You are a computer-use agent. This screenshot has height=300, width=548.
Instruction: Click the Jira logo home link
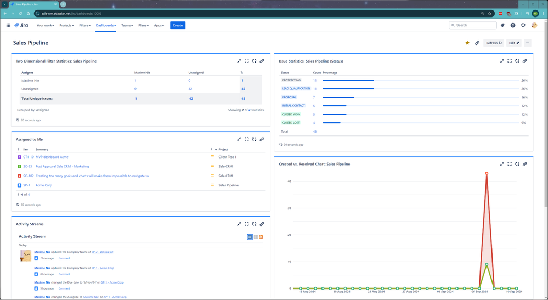click(21, 25)
